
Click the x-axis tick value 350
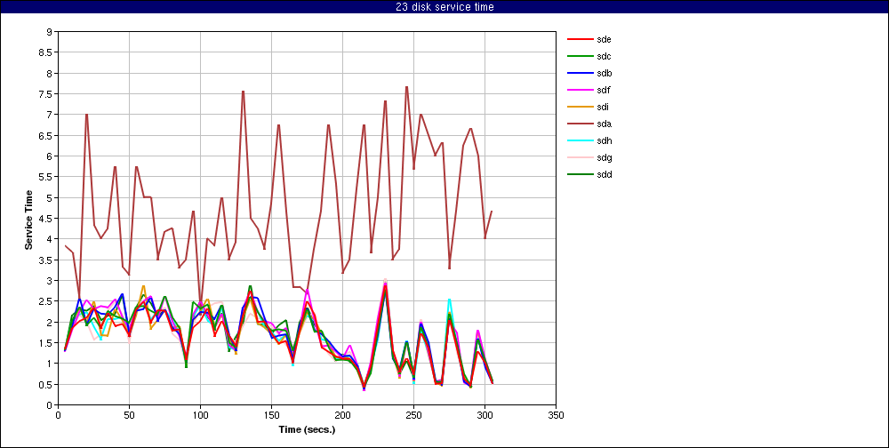tap(556, 415)
